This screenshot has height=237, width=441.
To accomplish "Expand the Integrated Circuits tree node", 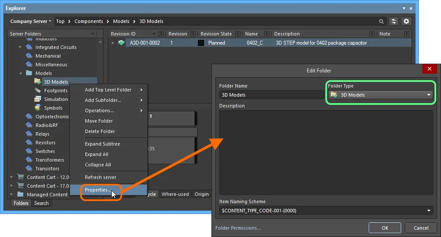I will [x=20, y=47].
